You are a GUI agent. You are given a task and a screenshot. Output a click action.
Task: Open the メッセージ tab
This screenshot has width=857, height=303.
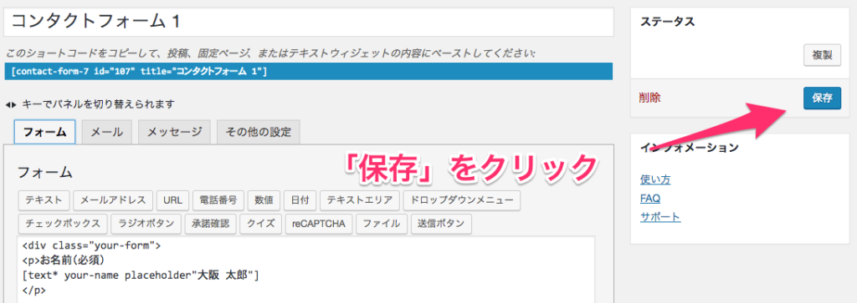coord(174,132)
